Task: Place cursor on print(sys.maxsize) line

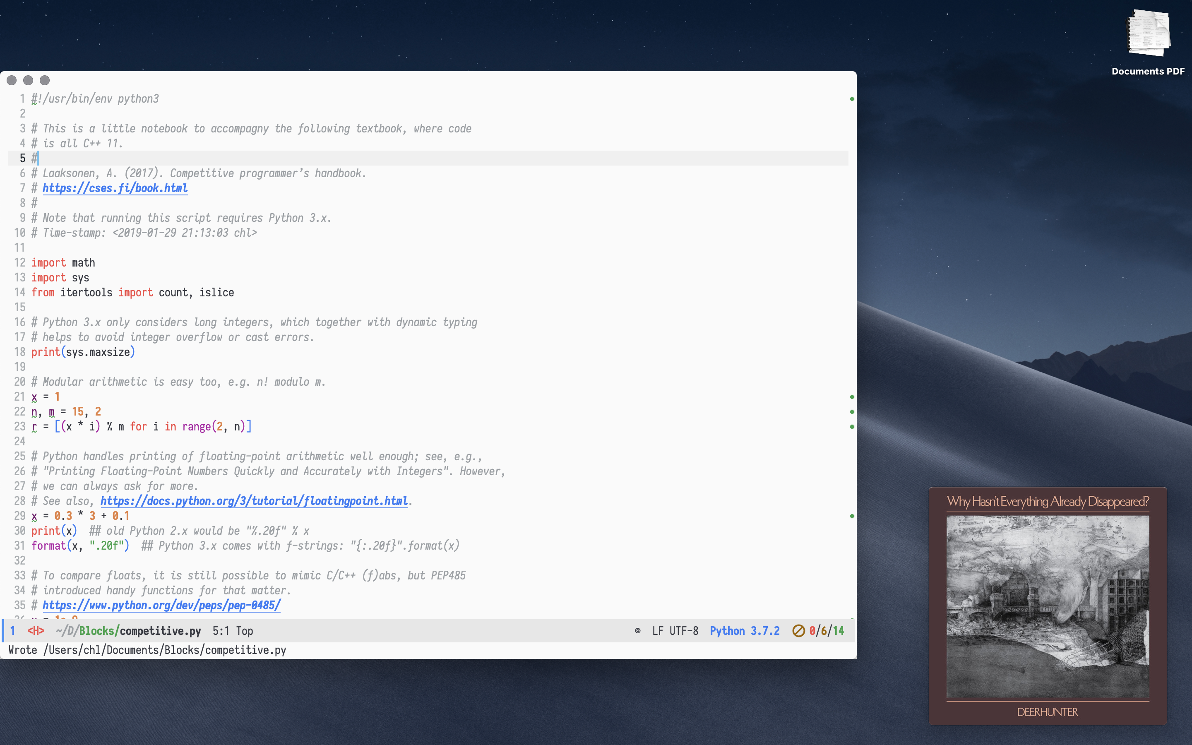Action: click(83, 352)
